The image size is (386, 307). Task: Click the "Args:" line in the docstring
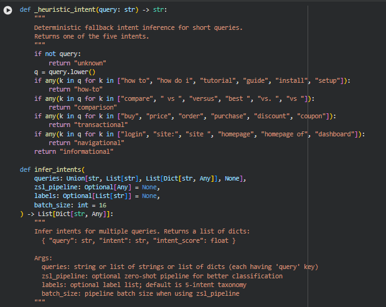[x=44, y=258]
